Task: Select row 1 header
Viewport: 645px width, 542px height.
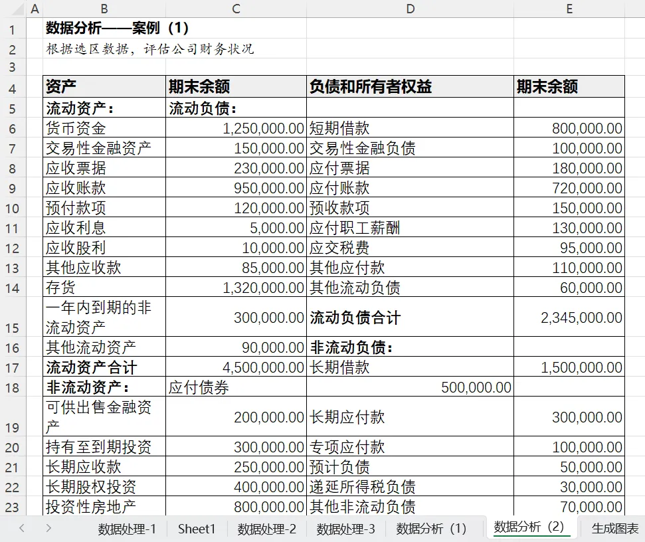Action: (x=13, y=30)
